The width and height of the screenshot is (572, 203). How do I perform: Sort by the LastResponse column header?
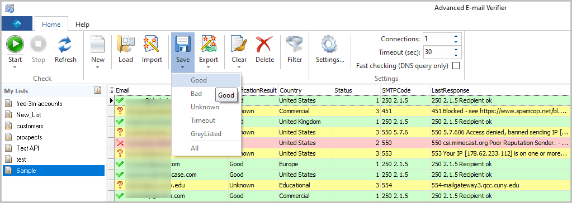coord(500,90)
